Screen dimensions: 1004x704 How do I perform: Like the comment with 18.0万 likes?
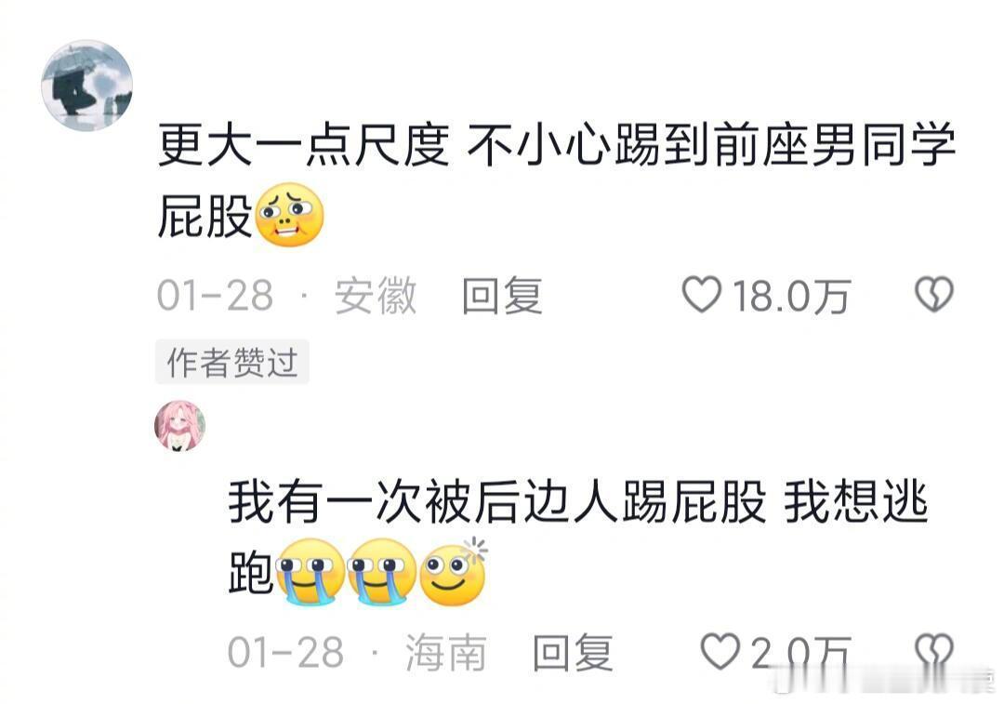702,295
